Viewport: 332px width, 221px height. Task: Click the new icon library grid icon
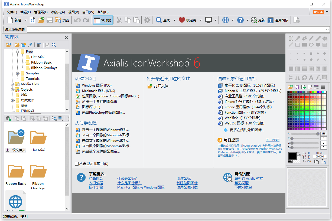pos(32,20)
